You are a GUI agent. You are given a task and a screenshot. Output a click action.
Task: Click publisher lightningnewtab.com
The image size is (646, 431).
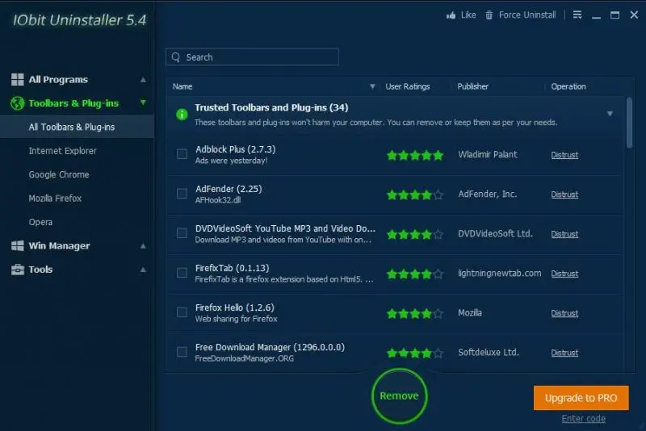499,273
